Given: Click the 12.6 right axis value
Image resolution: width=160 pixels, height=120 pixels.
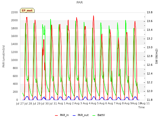Looking at the screenshot, I should coord(149,65).
